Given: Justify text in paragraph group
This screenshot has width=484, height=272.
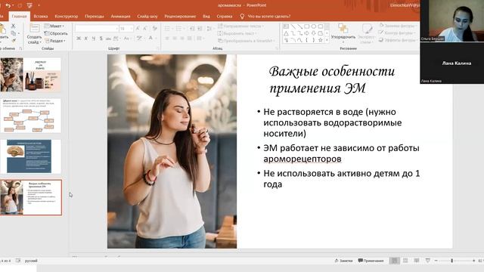Looking at the screenshot, I should click(x=190, y=39).
